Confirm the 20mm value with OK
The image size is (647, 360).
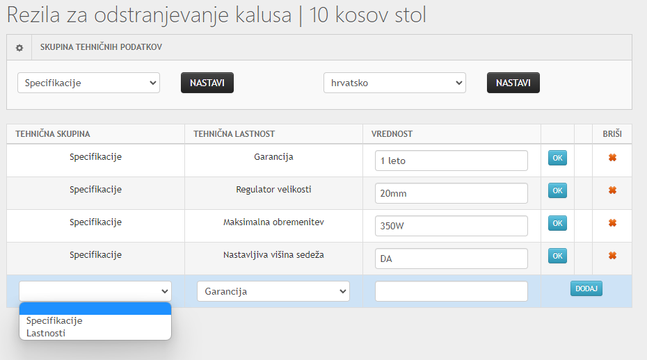557,190
